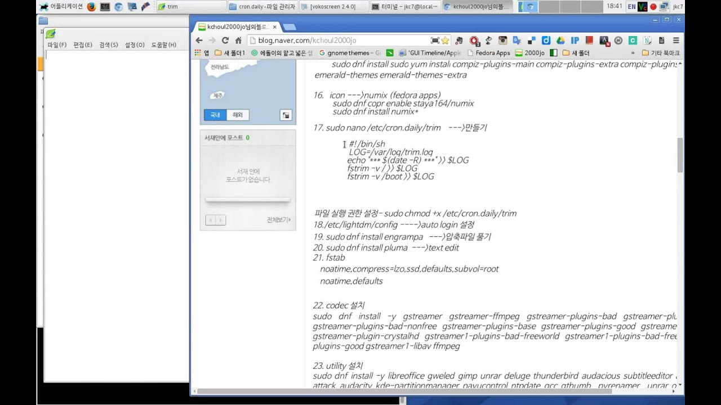The image size is (721, 405).
Task: Launch Firefox from the top panel
Action: (91, 7)
